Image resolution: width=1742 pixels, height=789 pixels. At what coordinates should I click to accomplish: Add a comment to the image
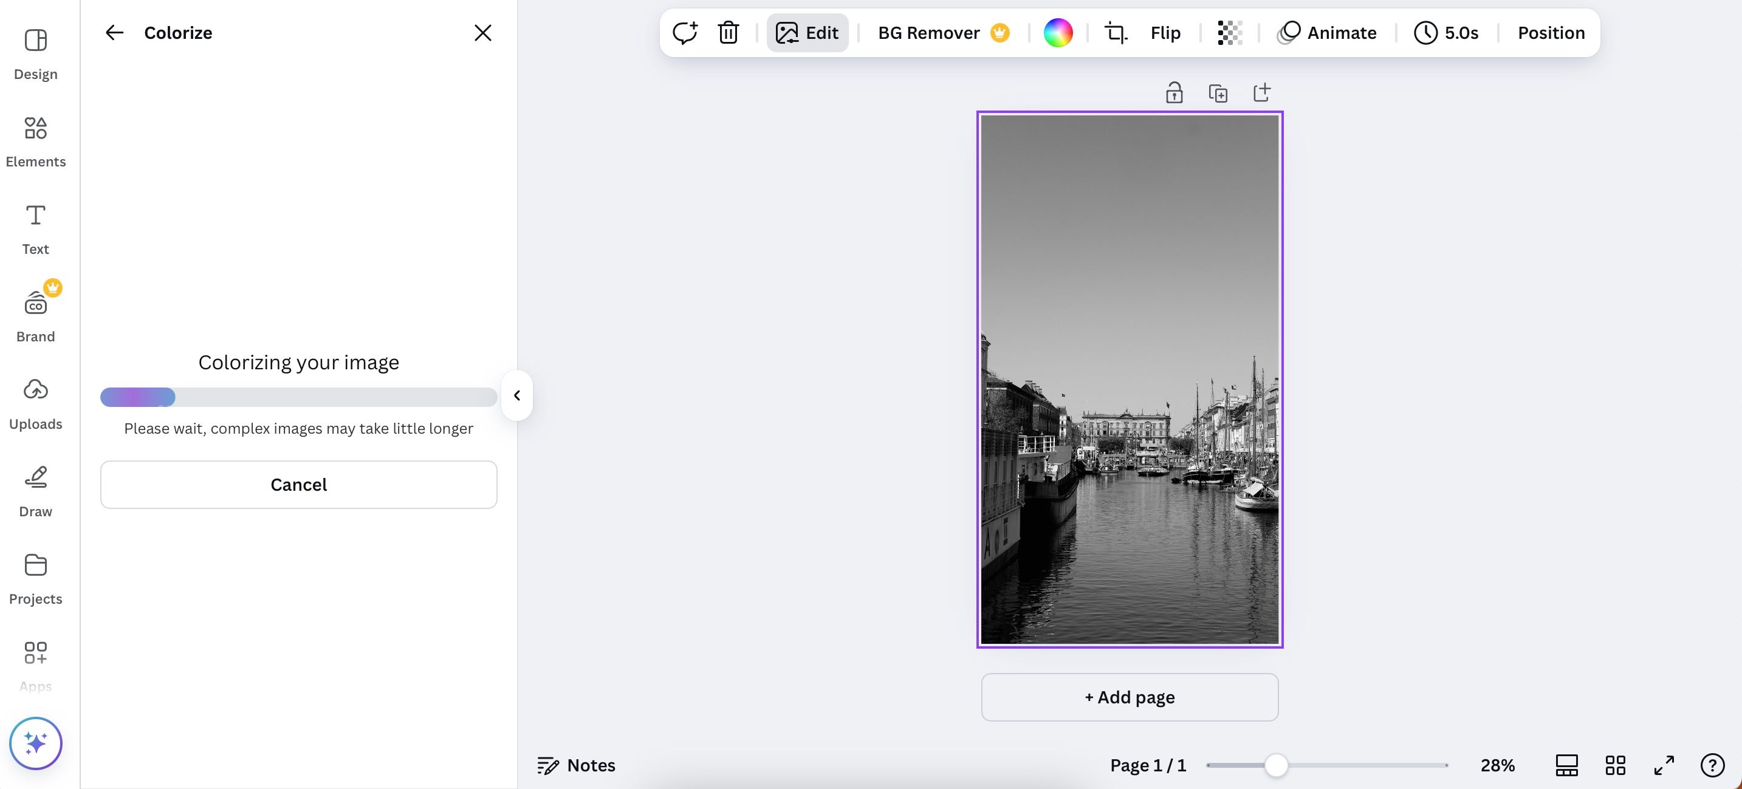[x=685, y=32]
